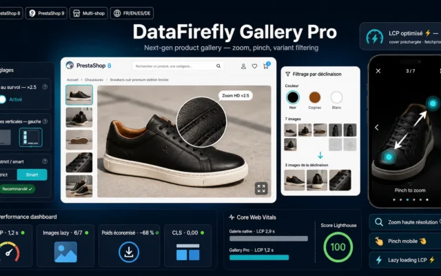This screenshot has width=441, height=276.
Task: Select the Noir color swatch
Action: tap(292, 97)
